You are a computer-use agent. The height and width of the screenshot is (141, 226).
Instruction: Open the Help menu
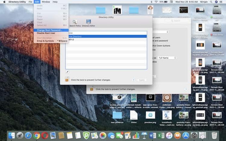click(55, 2)
